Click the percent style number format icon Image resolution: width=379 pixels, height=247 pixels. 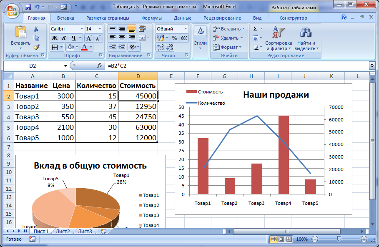pyautogui.click(x=174, y=38)
